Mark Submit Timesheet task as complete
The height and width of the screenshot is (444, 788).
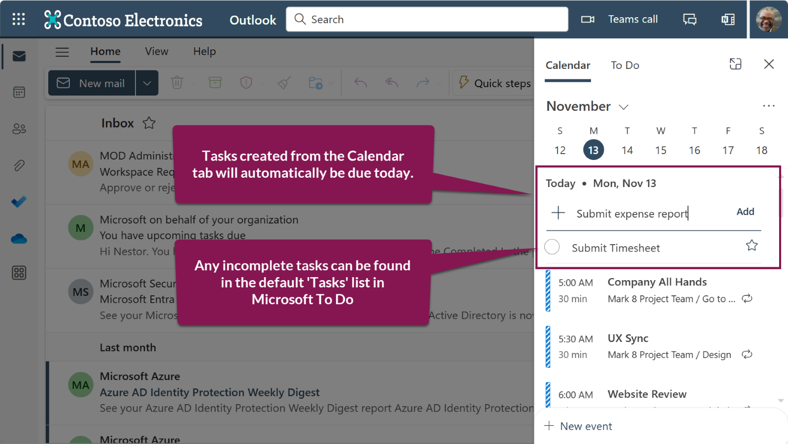552,247
